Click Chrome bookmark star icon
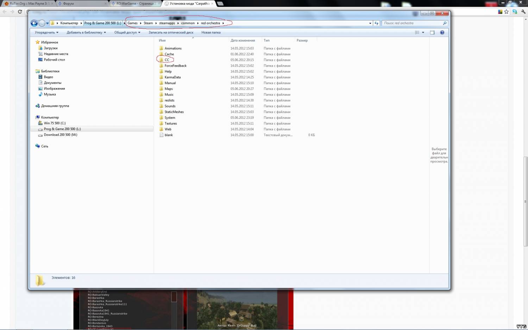Viewport: 528px width, 330px height. click(x=507, y=12)
